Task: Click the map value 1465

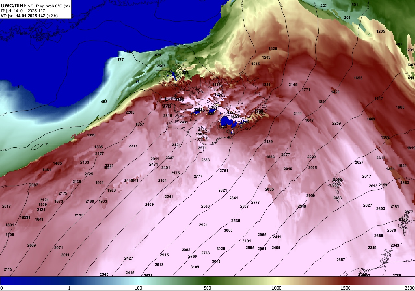Action: pos(58,163)
